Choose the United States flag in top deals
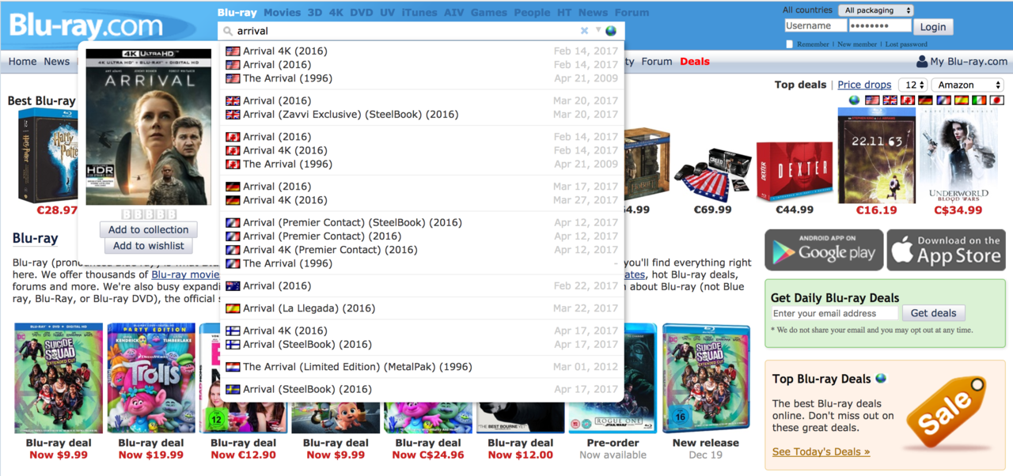Screen dimensions: 1013x476 click(873, 100)
